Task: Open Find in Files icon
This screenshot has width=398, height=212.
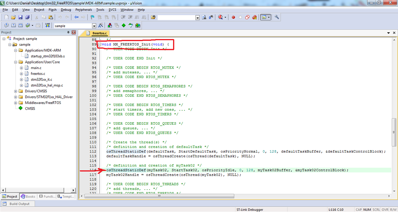Action: (153, 17)
